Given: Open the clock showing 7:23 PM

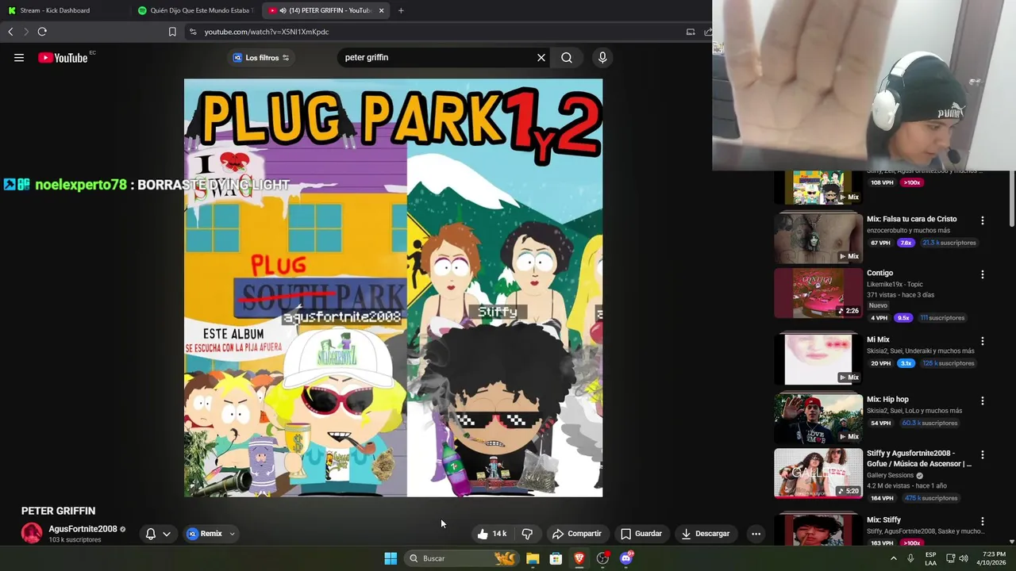Looking at the screenshot, I should pyautogui.click(x=991, y=558).
